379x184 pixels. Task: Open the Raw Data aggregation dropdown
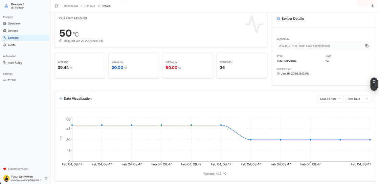click(358, 99)
